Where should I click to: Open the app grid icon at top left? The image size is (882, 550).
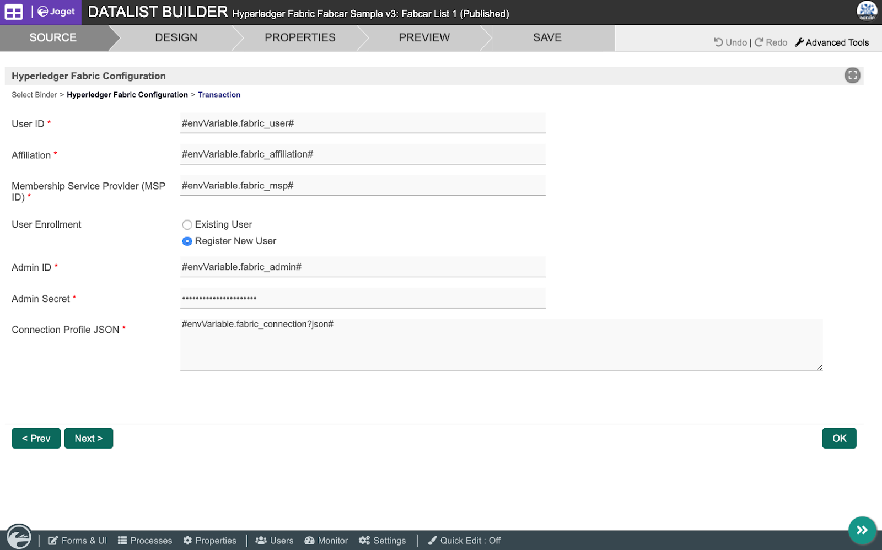(x=14, y=12)
